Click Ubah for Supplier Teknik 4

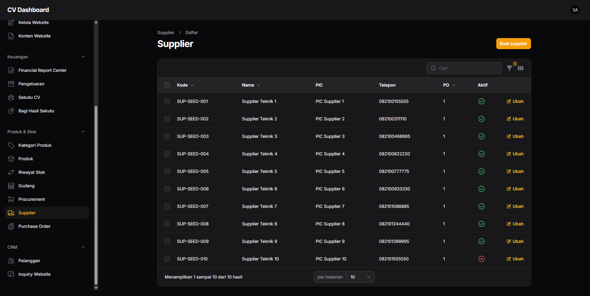click(515, 154)
